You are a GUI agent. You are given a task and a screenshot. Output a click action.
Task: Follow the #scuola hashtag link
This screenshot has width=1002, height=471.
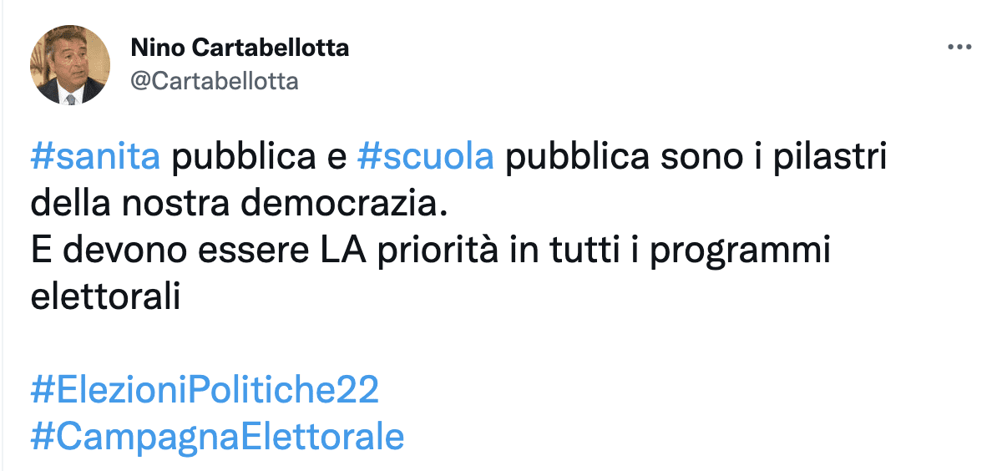(x=425, y=157)
